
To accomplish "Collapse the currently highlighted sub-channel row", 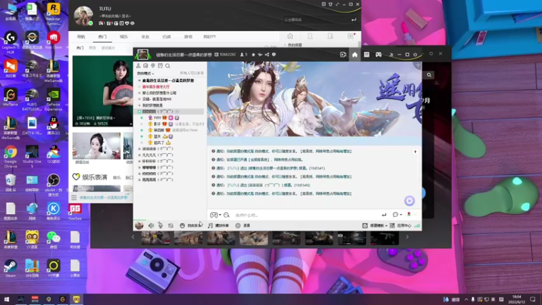I will [x=140, y=112].
